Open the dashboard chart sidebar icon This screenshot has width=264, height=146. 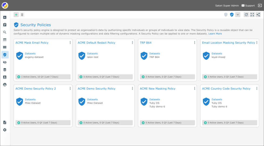click(5, 17)
